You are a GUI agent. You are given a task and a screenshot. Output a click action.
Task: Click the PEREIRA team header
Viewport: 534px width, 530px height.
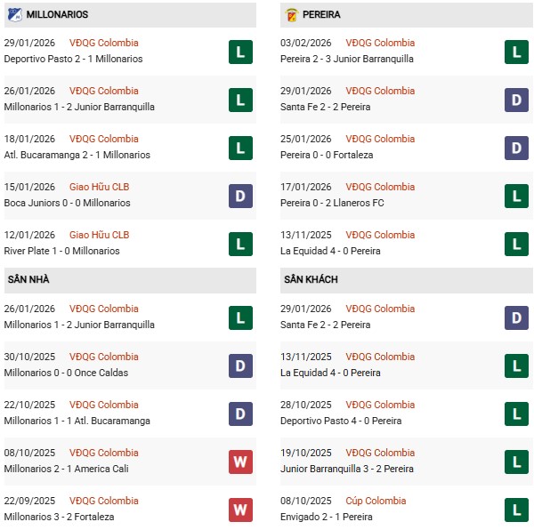[x=320, y=15]
